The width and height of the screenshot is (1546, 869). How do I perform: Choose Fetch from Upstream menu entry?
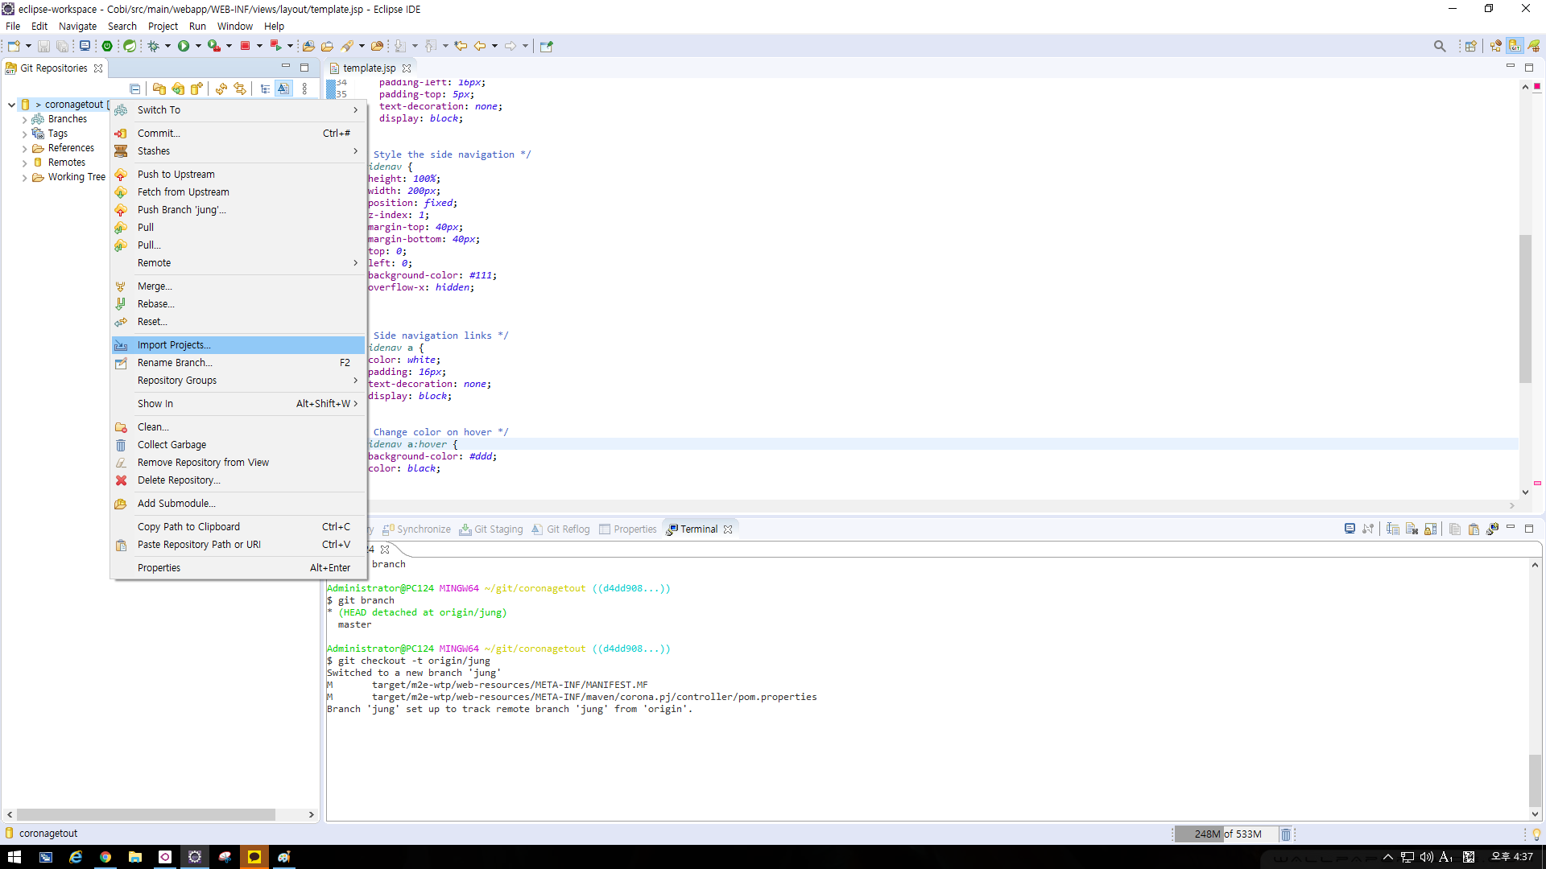(183, 192)
